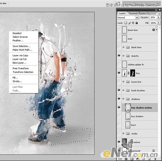Create new fill or adjustment layer
The width and height of the screenshot is (162, 161).
coord(138,159)
